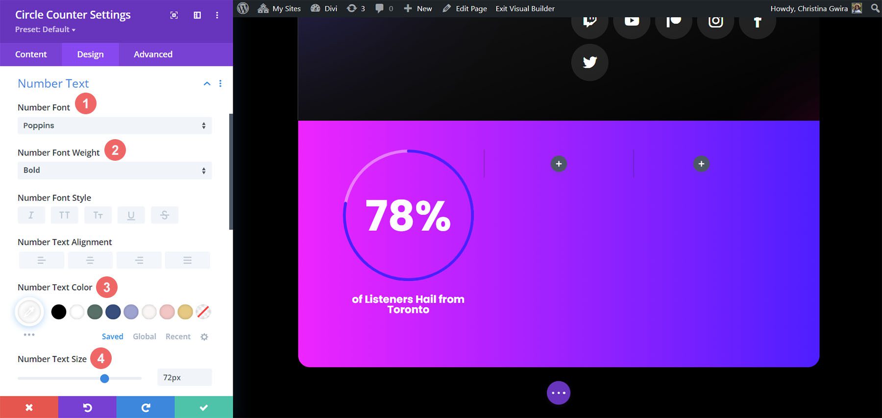Show Recent color palette

point(178,337)
